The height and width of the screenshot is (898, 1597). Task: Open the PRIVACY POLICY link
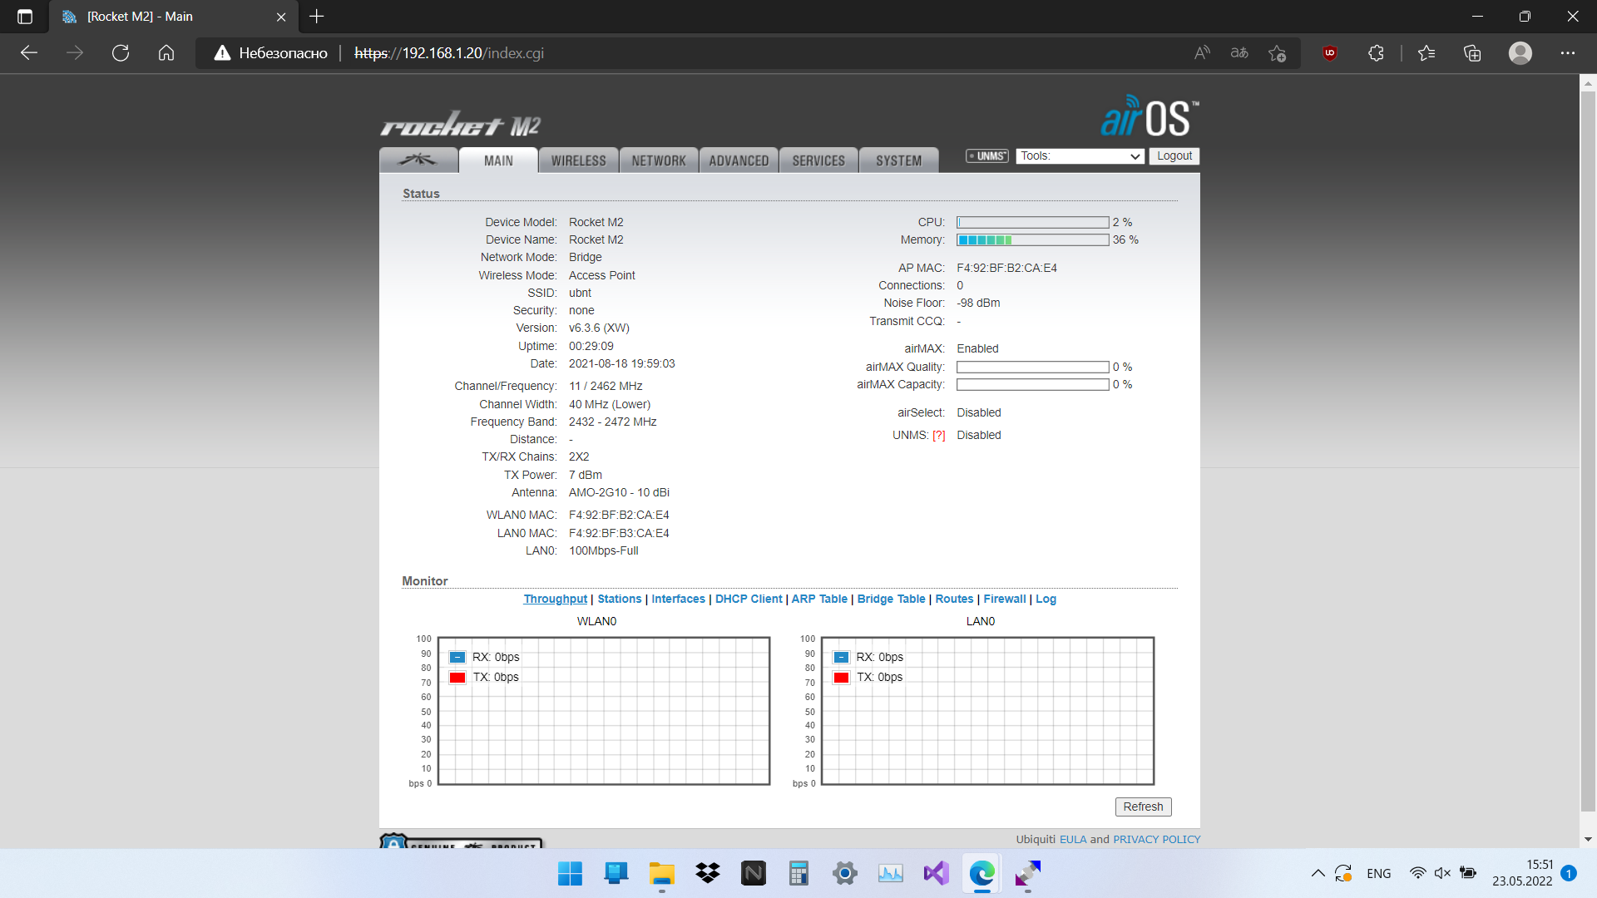tap(1156, 839)
